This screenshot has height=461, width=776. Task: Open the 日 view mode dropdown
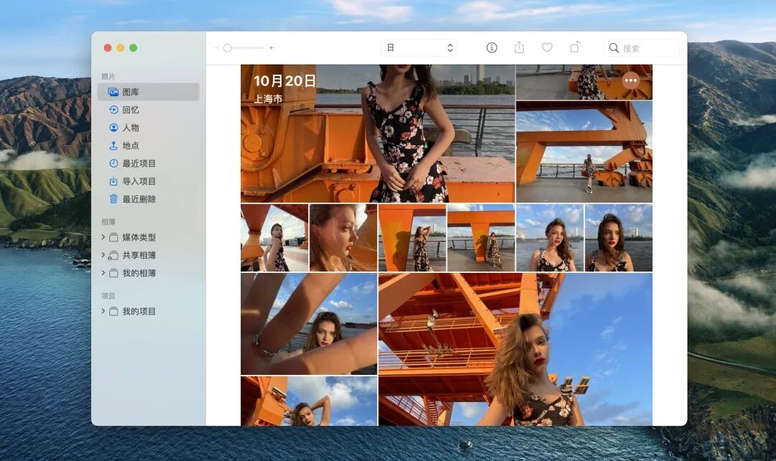point(419,47)
